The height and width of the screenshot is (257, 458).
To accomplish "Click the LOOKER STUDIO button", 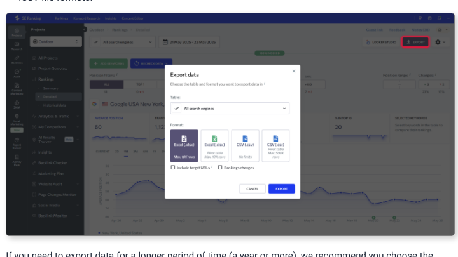I will click(381, 42).
